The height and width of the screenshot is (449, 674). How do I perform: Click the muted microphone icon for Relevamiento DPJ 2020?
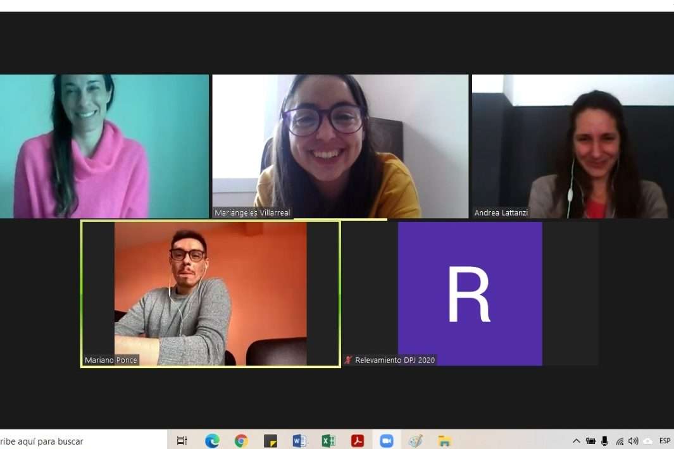[x=347, y=360]
